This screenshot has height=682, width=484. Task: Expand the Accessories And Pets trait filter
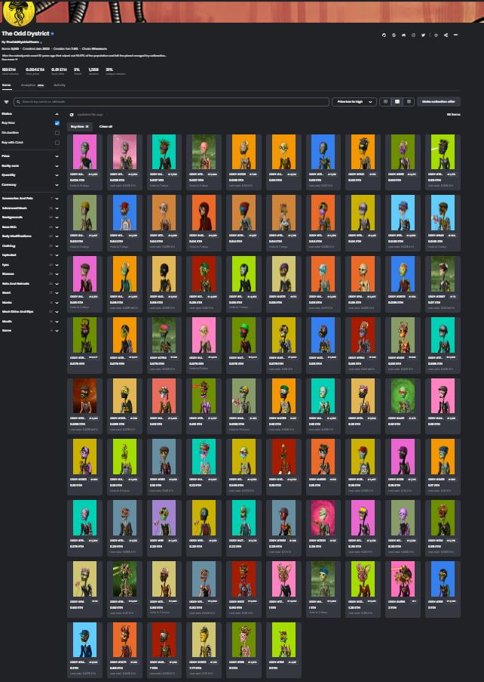point(30,199)
